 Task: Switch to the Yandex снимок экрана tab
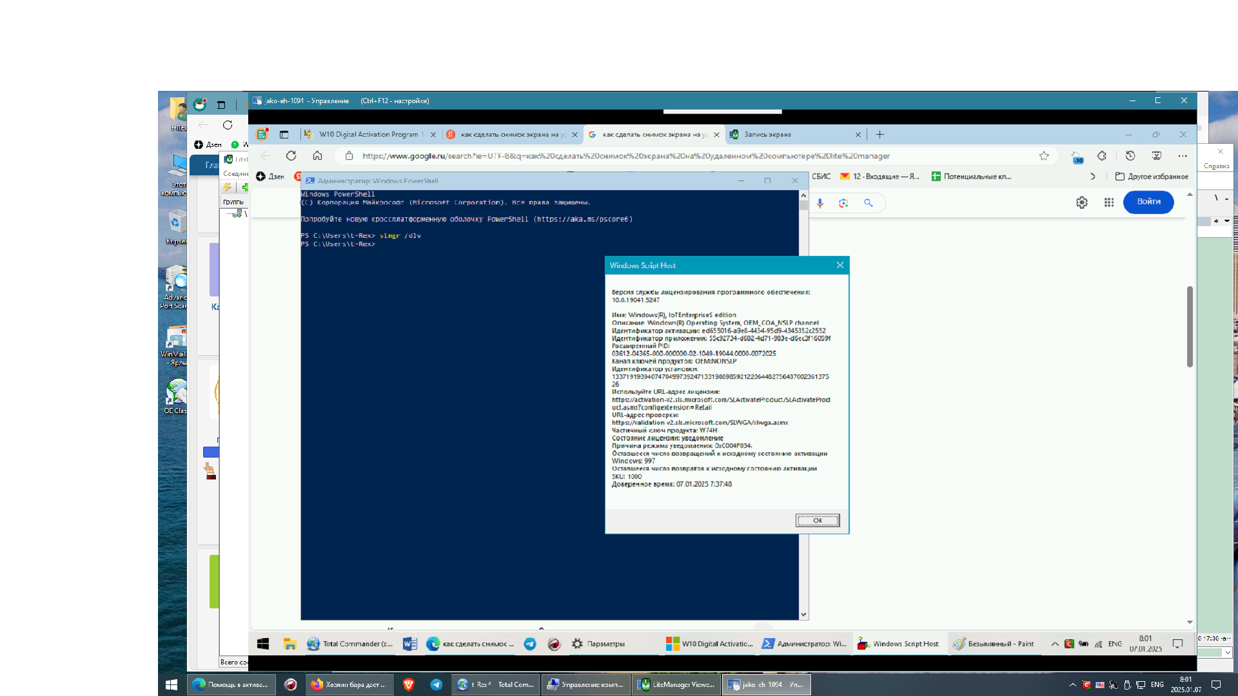[513, 135]
